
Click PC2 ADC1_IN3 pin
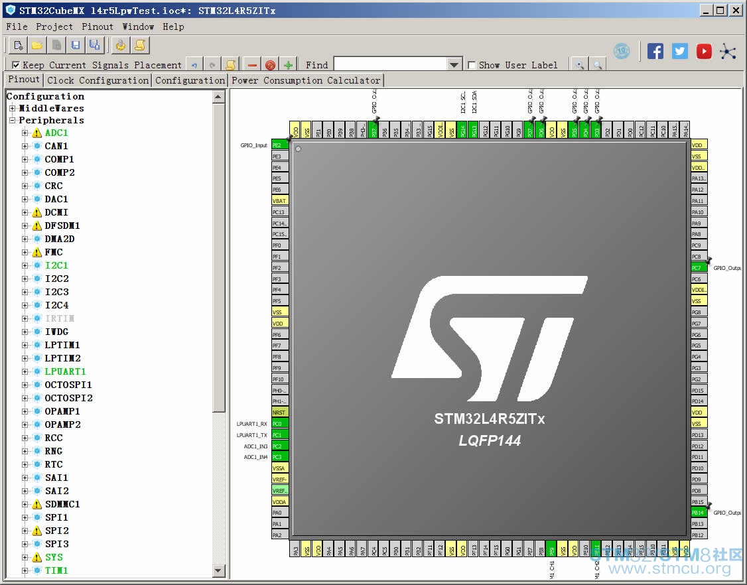pyautogui.click(x=280, y=446)
